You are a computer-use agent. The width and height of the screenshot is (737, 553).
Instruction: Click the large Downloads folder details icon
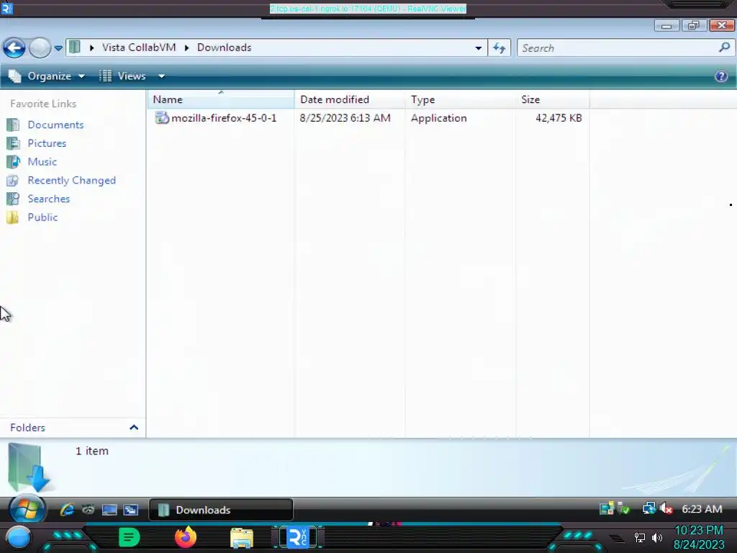pyautogui.click(x=29, y=467)
